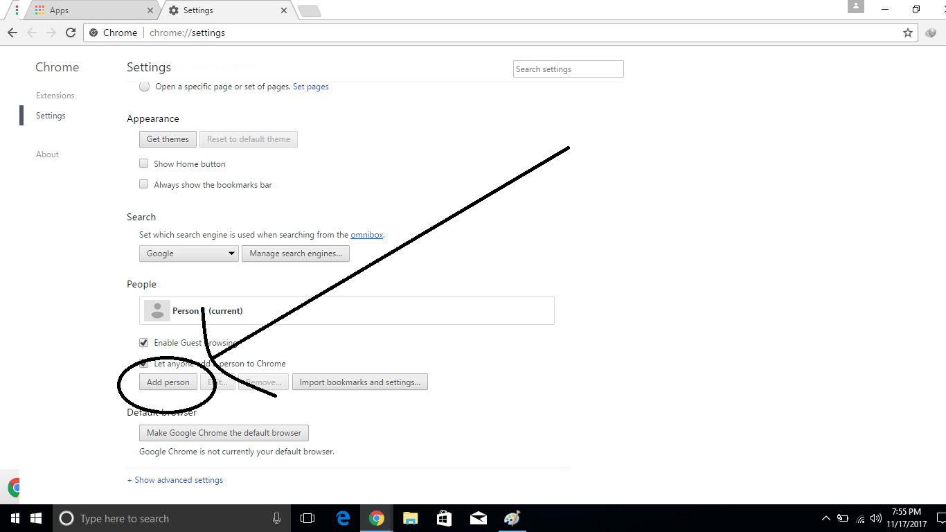
Task: Expand Show advanced settings
Action: [x=175, y=479]
